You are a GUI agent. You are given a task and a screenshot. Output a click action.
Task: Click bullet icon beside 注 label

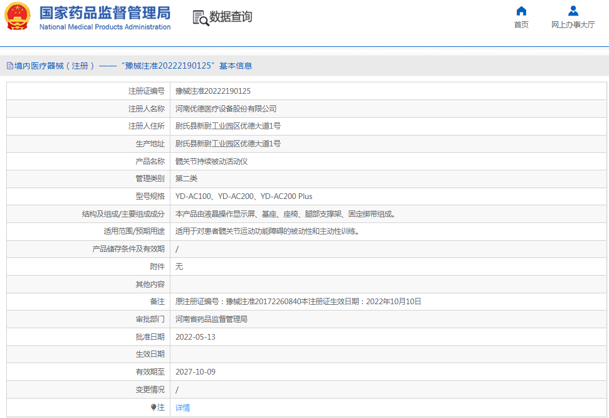click(153, 407)
